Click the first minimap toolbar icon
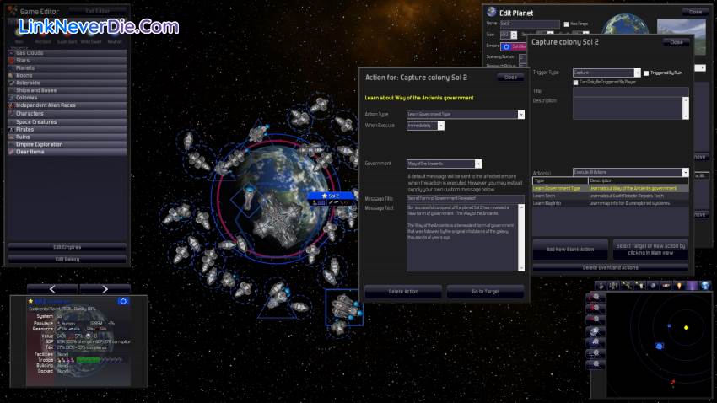 click(x=601, y=286)
